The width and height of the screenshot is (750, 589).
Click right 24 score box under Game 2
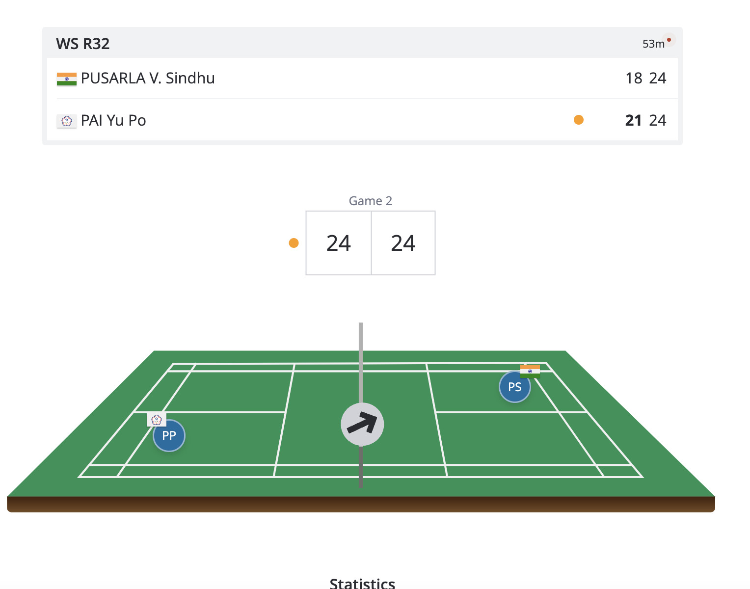pyautogui.click(x=403, y=243)
